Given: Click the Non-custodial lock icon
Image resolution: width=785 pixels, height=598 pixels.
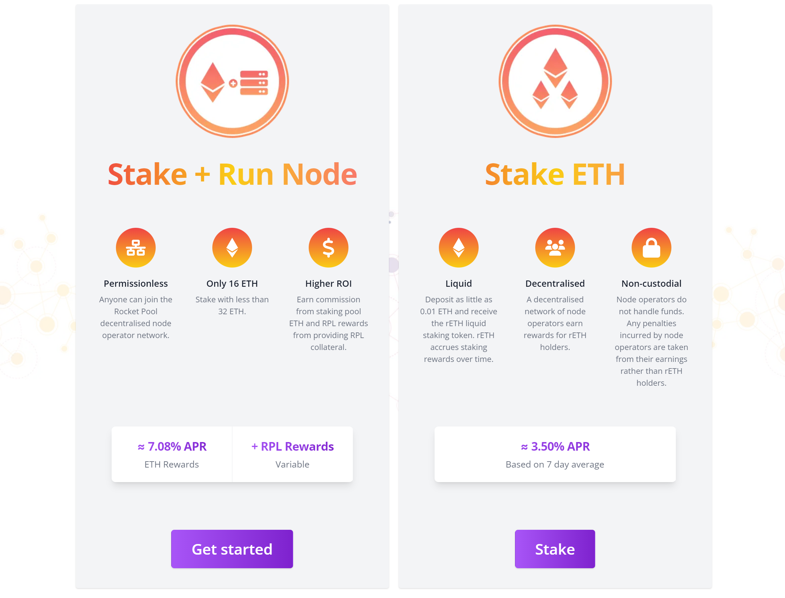Looking at the screenshot, I should click(x=651, y=248).
